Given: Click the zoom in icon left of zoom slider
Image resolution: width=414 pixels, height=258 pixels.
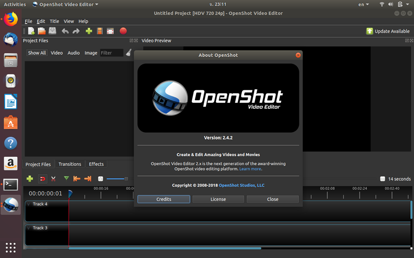Looking at the screenshot, I should pos(100,179).
